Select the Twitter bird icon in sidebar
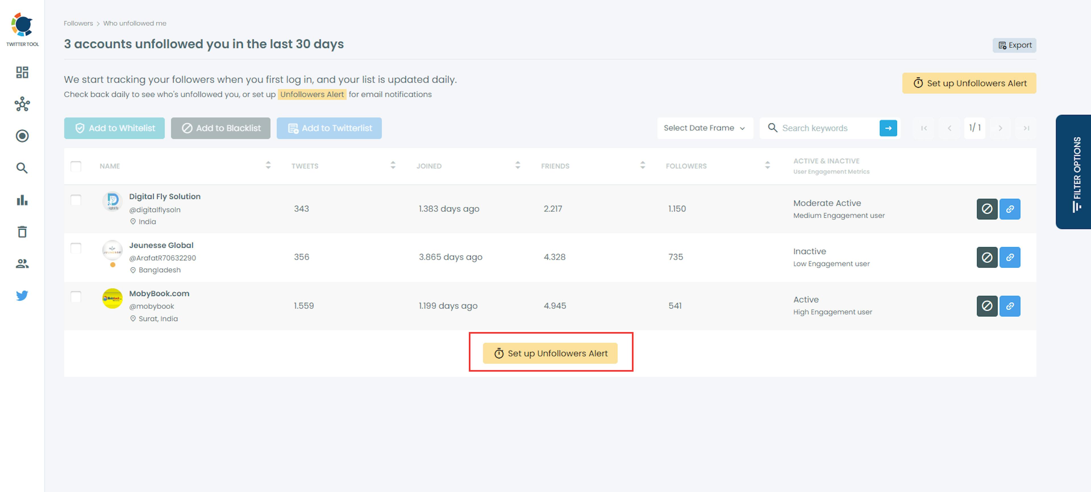1091x492 pixels. click(22, 295)
